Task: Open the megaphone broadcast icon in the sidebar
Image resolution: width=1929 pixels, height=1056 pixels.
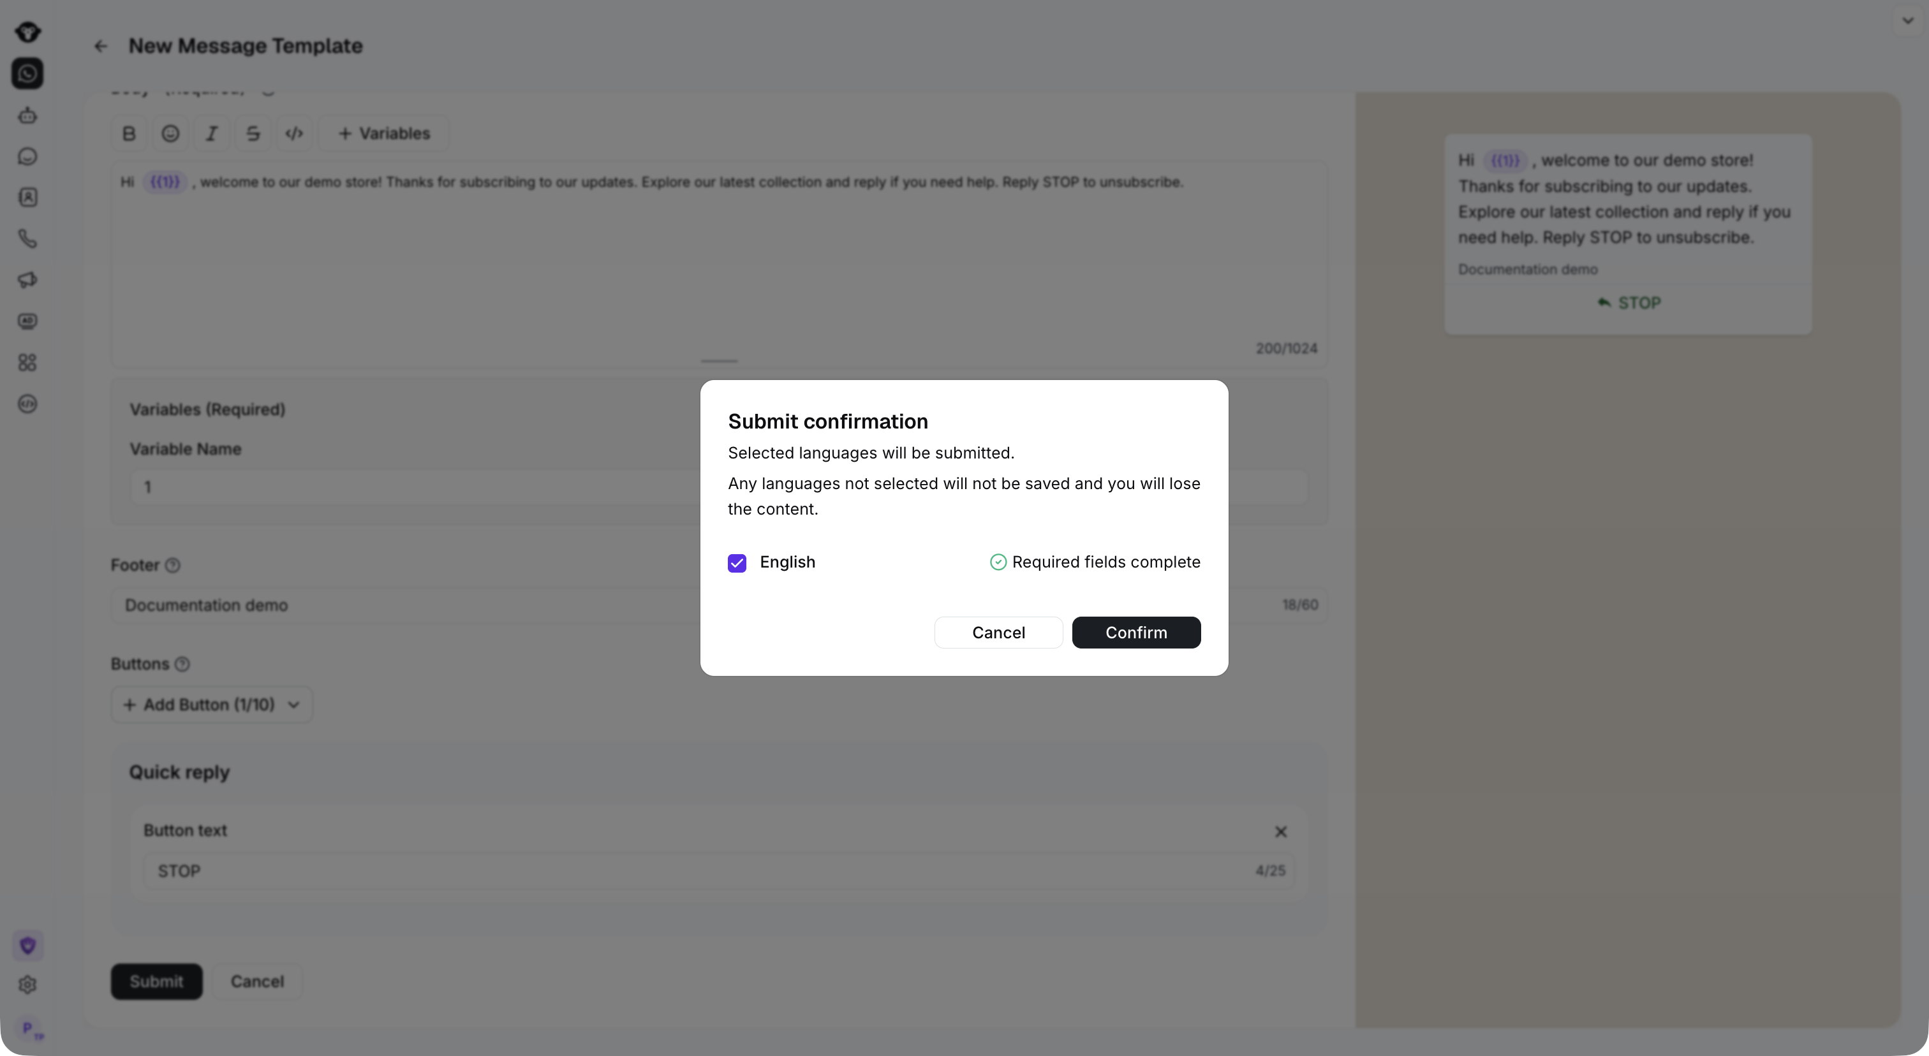Action: pos(27,280)
